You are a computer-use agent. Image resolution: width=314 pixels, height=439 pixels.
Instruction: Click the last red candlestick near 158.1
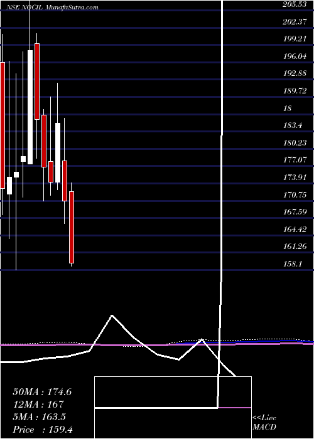coord(72,227)
